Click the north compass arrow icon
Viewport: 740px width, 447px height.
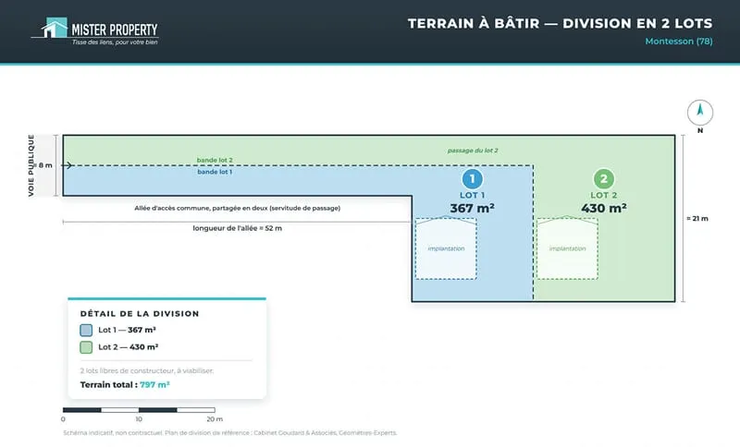(x=700, y=113)
